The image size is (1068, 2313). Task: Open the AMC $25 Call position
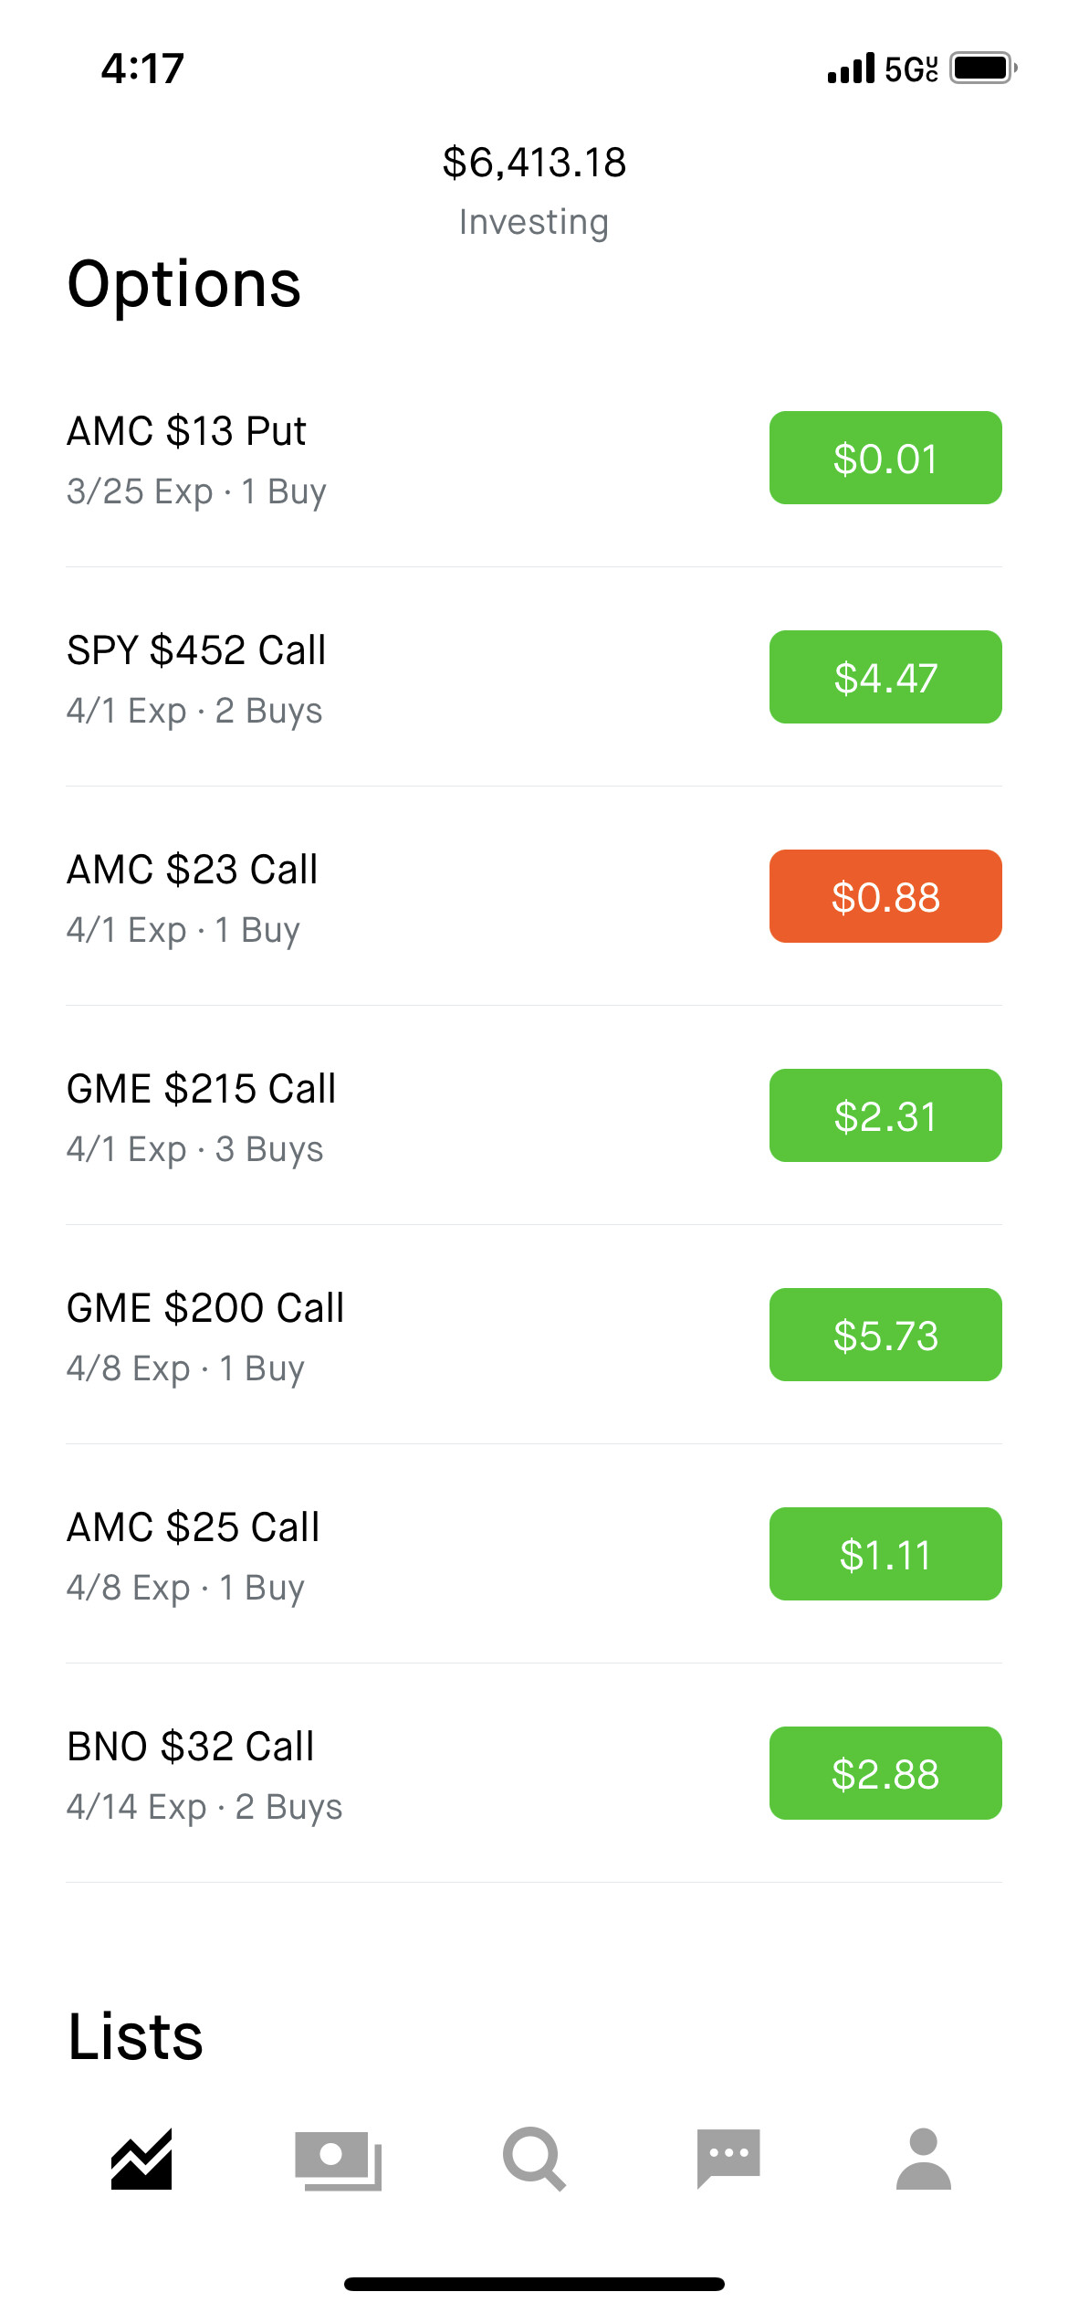534,1555
